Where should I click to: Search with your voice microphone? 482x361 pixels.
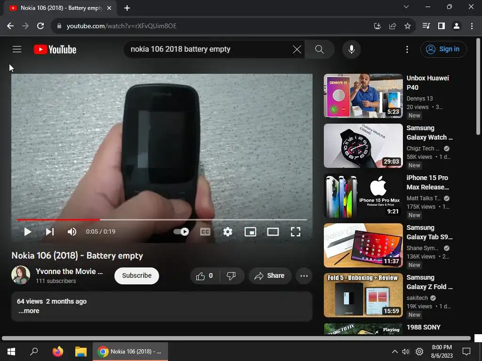pos(351,49)
